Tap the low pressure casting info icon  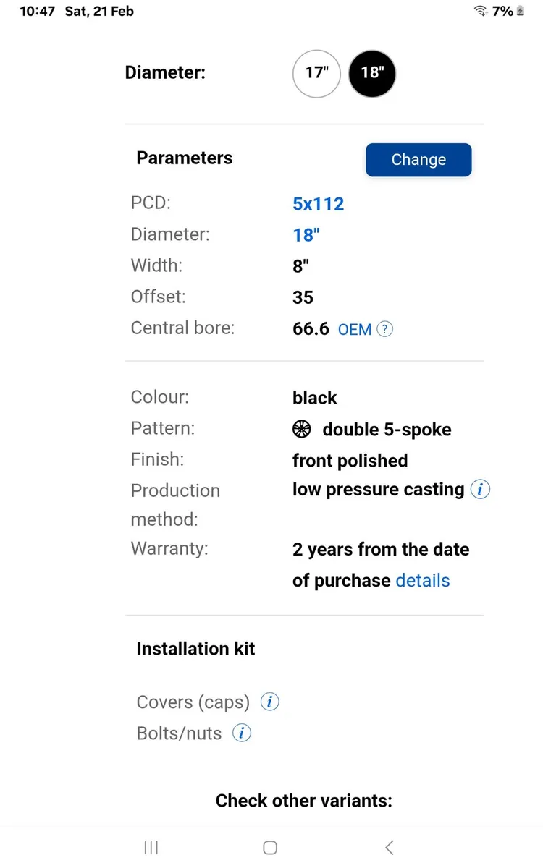point(480,490)
